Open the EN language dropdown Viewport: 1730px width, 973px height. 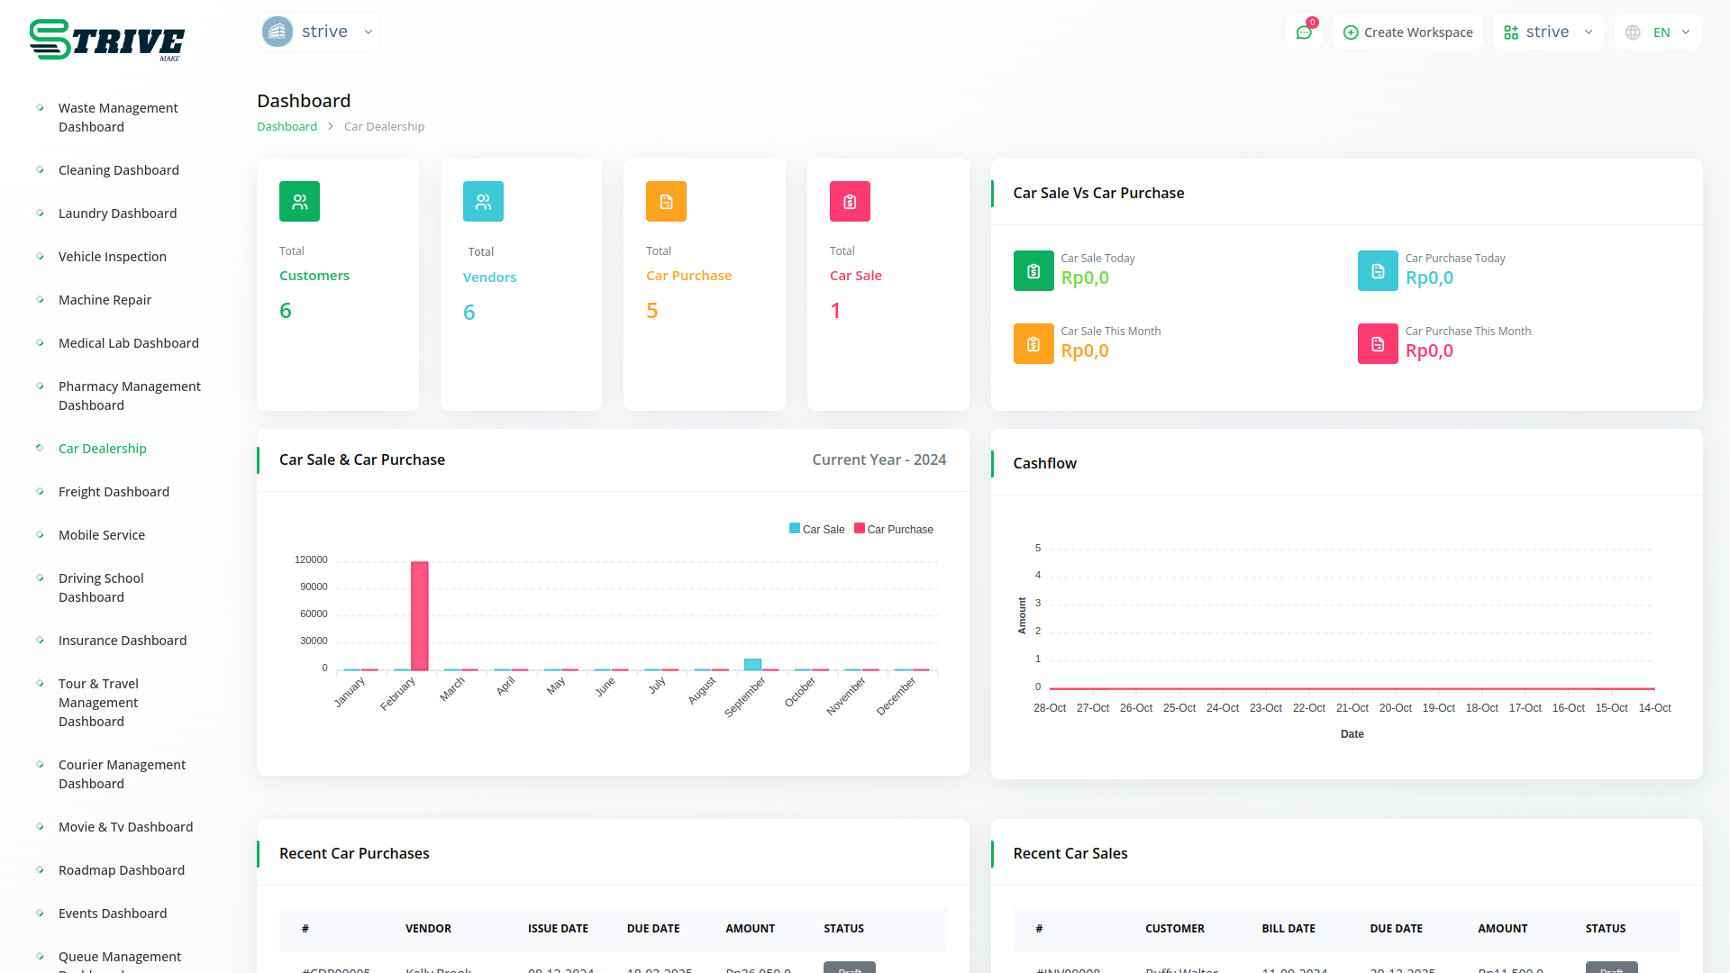[x=1658, y=32]
